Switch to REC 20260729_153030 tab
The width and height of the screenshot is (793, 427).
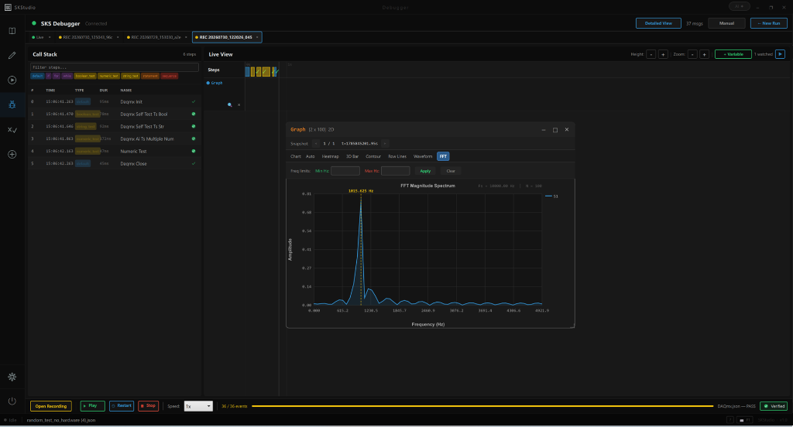pos(156,37)
